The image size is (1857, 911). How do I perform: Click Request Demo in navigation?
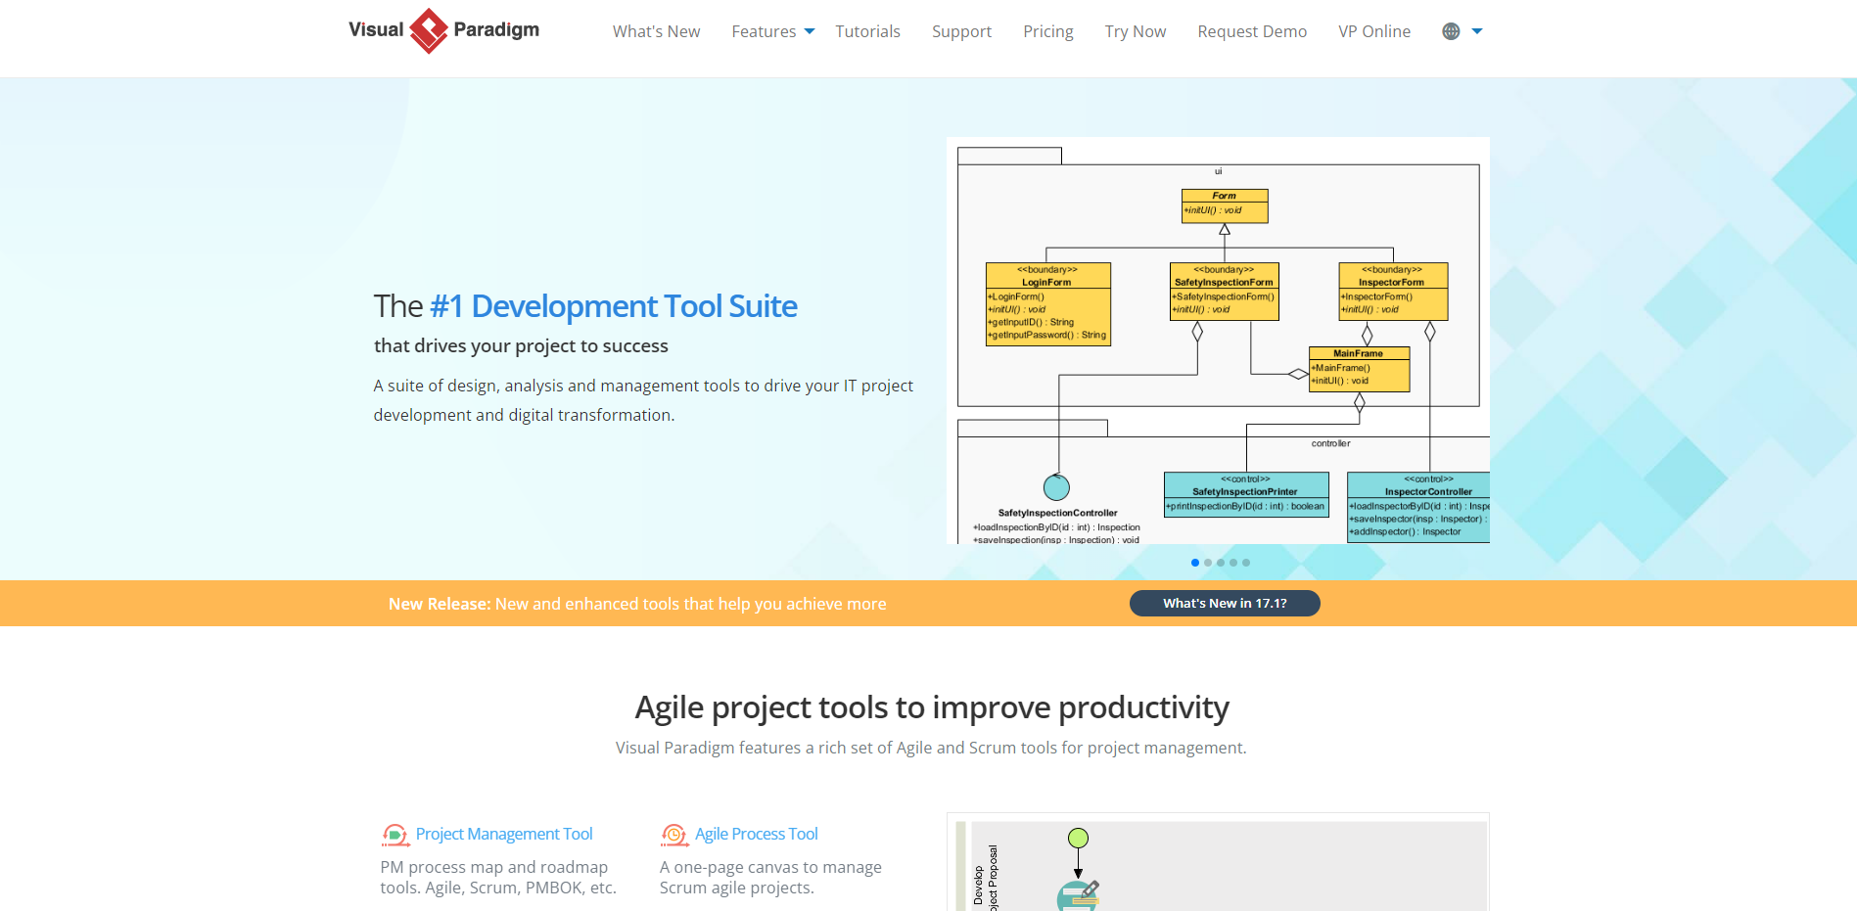1252,31
